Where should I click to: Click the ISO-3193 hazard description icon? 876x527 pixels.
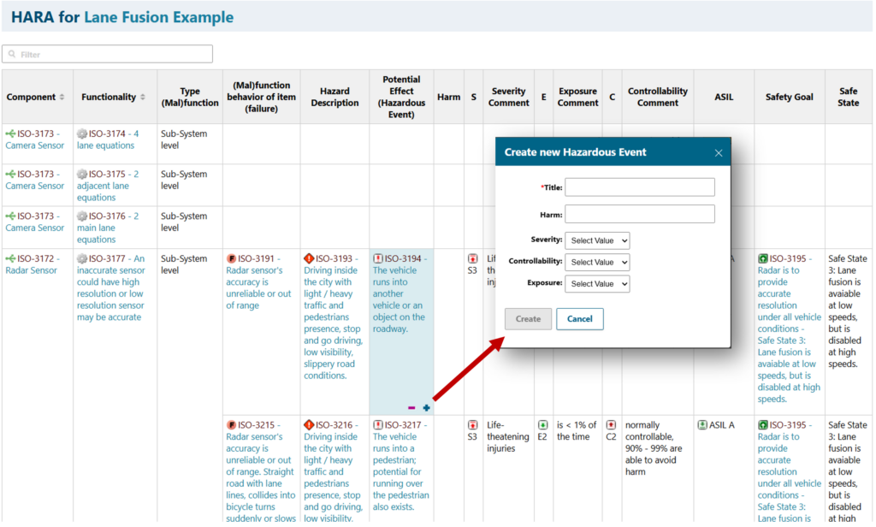[x=309, y=258]
